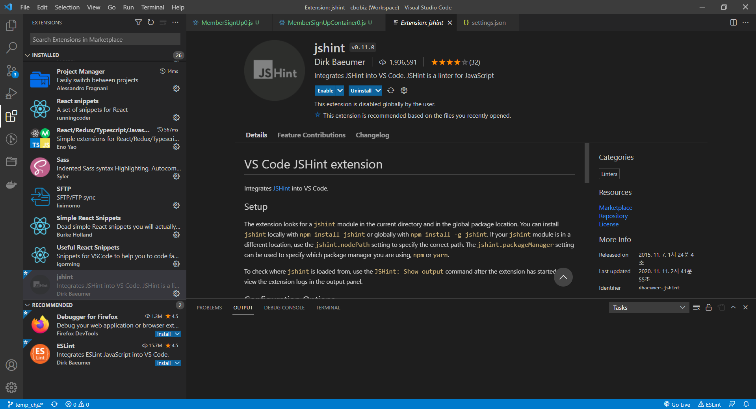Image resolution: width=756 pixels, height=409 pixels.
Task: Enable the jshint extension
Action: point(325,91)
